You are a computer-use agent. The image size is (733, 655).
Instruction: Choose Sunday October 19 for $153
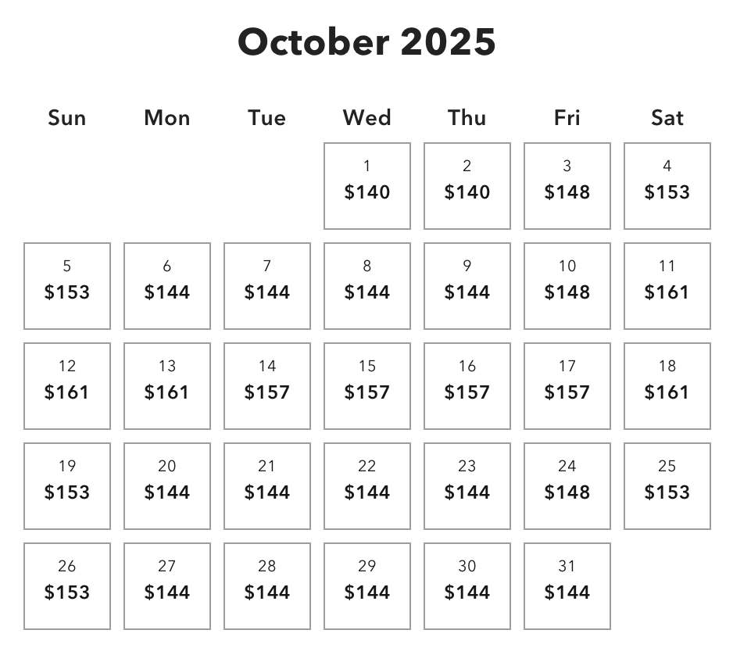[67, 486]
